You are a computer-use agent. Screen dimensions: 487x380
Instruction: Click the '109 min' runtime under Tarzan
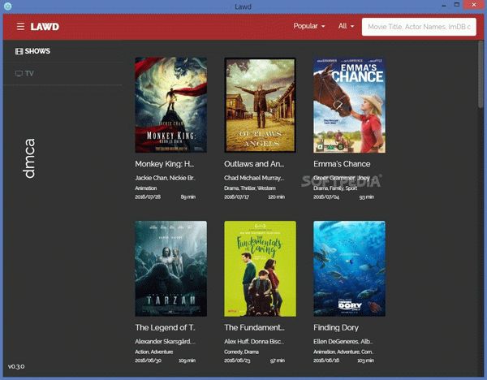[x=187, y=361]
